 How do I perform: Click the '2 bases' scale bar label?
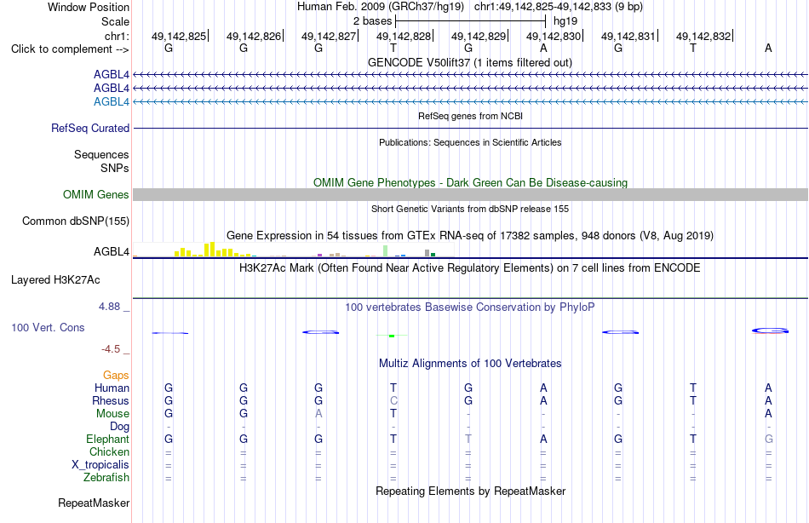(x=372, y=21)
